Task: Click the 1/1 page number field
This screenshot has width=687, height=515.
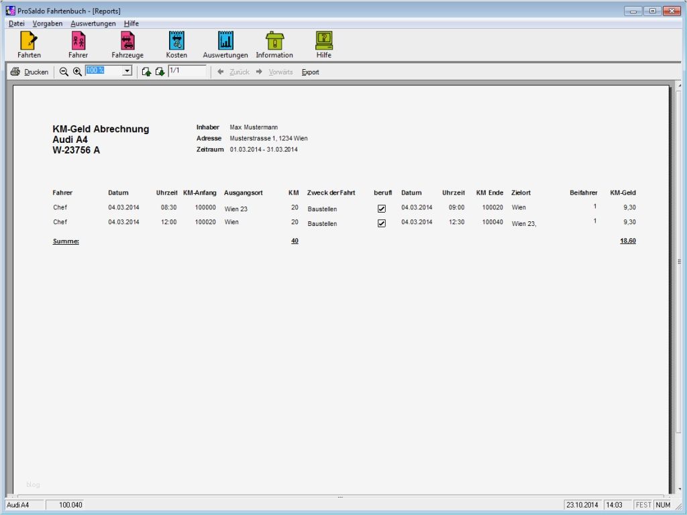Action: point(188,70)
